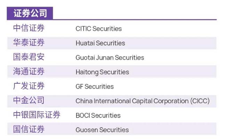Select the 海通证券 row name
The height and width of the screenshot is (140, 226).
pos(29,72)
